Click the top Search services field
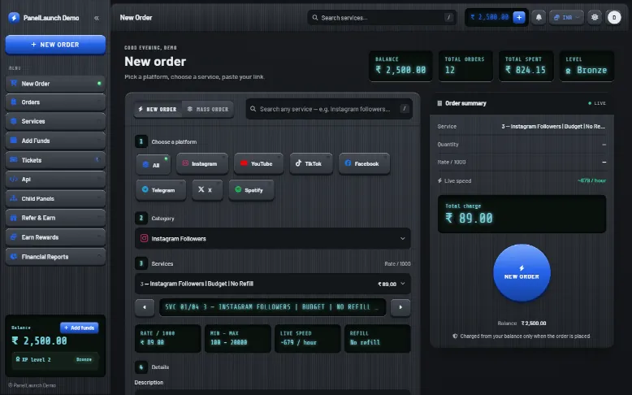 (382, 18)
